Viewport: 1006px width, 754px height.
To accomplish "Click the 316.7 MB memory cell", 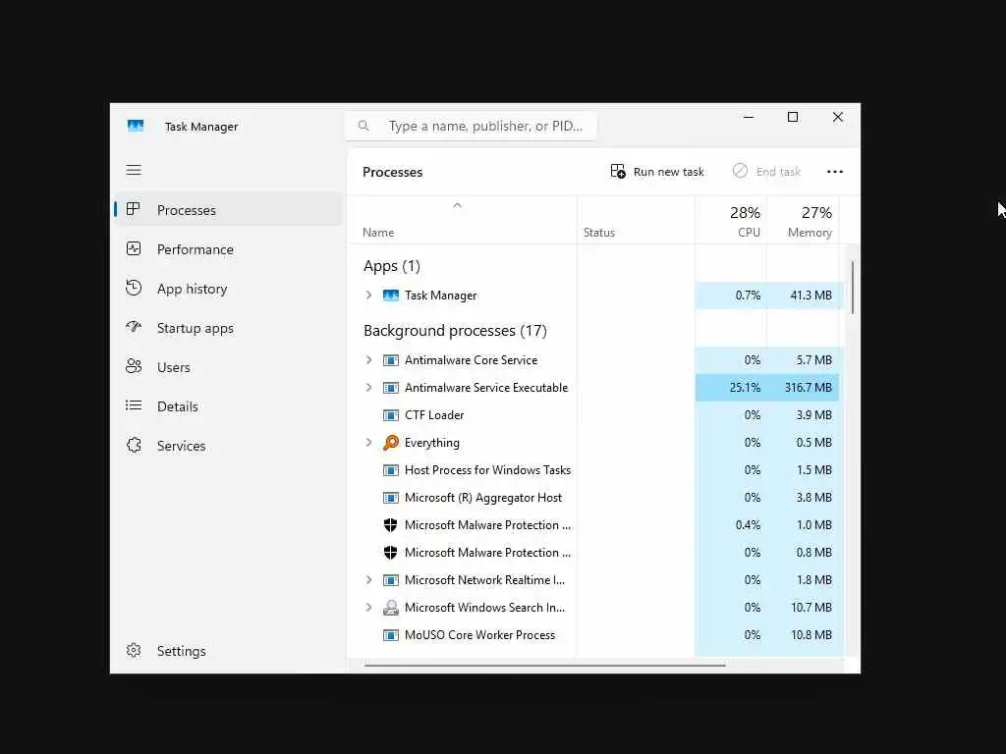I will pos(804,387).
